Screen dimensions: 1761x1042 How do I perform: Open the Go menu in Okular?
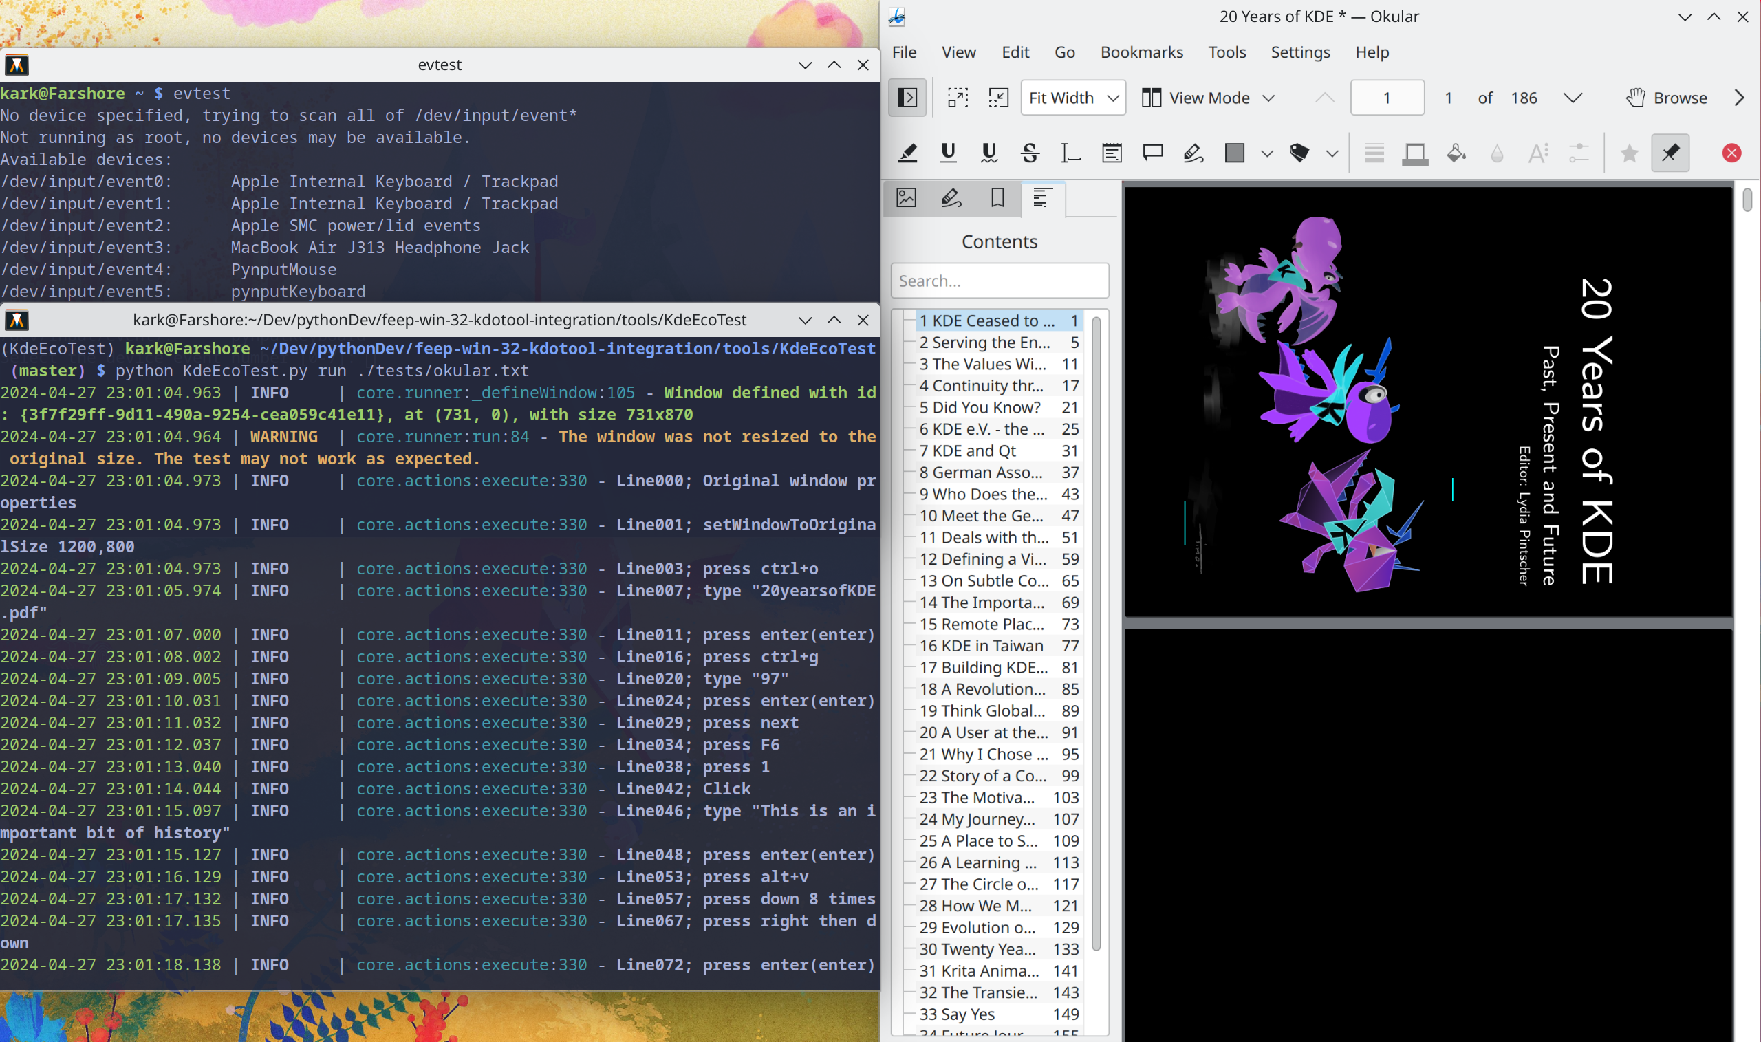click(1064, 52)
